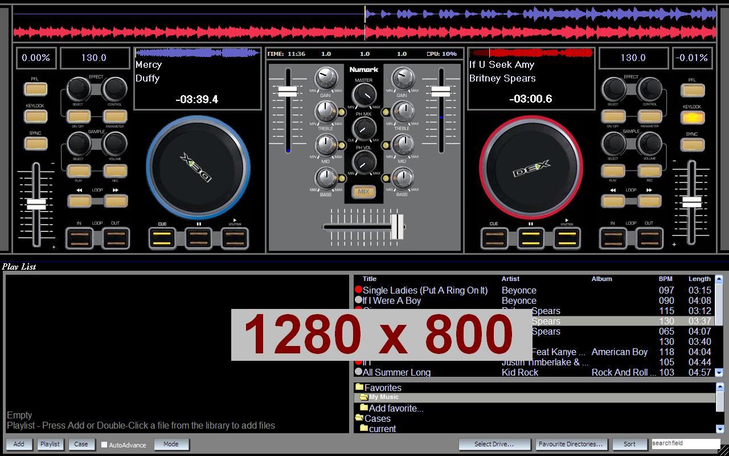Image resolution: width=729 pixels, height=456 pixels.
Task: Set Loop In on the left deck
Action: coord(79,238)
